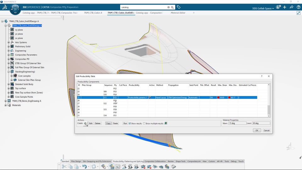The image size is (302, 170).
Task: Click the search magnifier icon
Action: [x=172, y=7]
